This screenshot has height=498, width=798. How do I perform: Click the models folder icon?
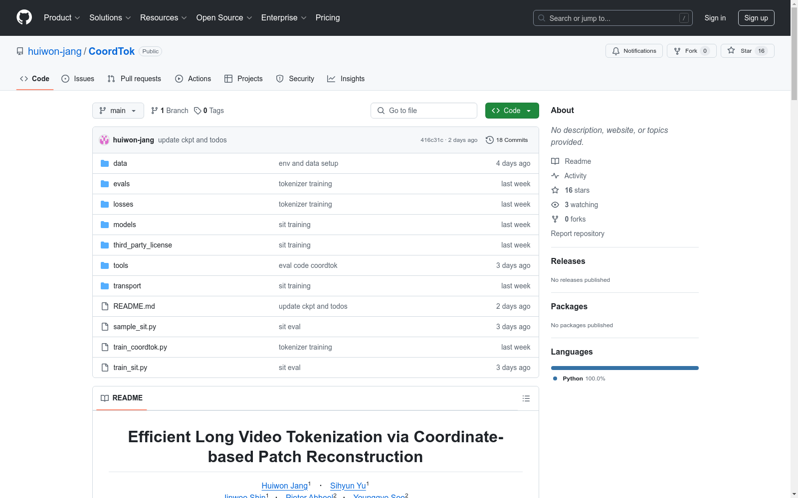pyautogui.click(x=105, y=225)
